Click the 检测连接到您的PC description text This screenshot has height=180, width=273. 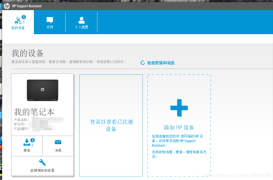[177, 141]
